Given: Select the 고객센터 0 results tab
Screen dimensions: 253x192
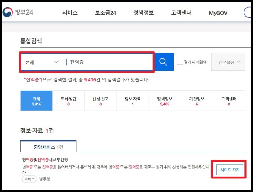Looking at the screenshot, I should [229, 101].
